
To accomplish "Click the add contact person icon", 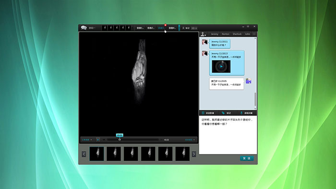I will (203, 34).
